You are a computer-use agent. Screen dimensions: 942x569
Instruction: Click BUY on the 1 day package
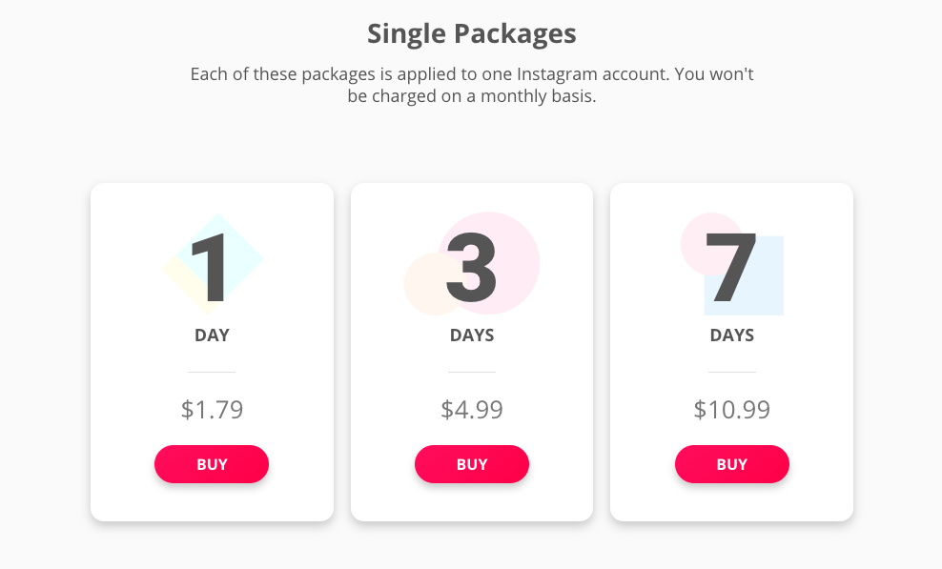pos(212,464)
